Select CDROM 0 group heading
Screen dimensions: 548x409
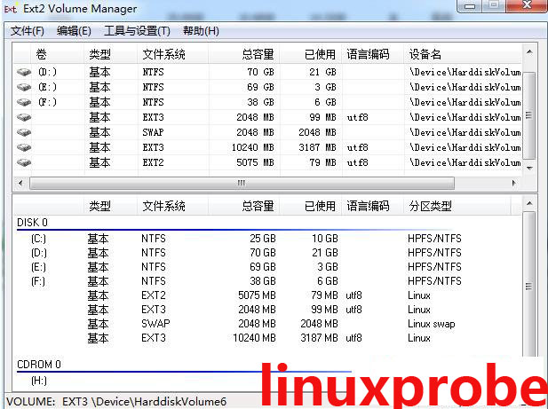point(39,365)
